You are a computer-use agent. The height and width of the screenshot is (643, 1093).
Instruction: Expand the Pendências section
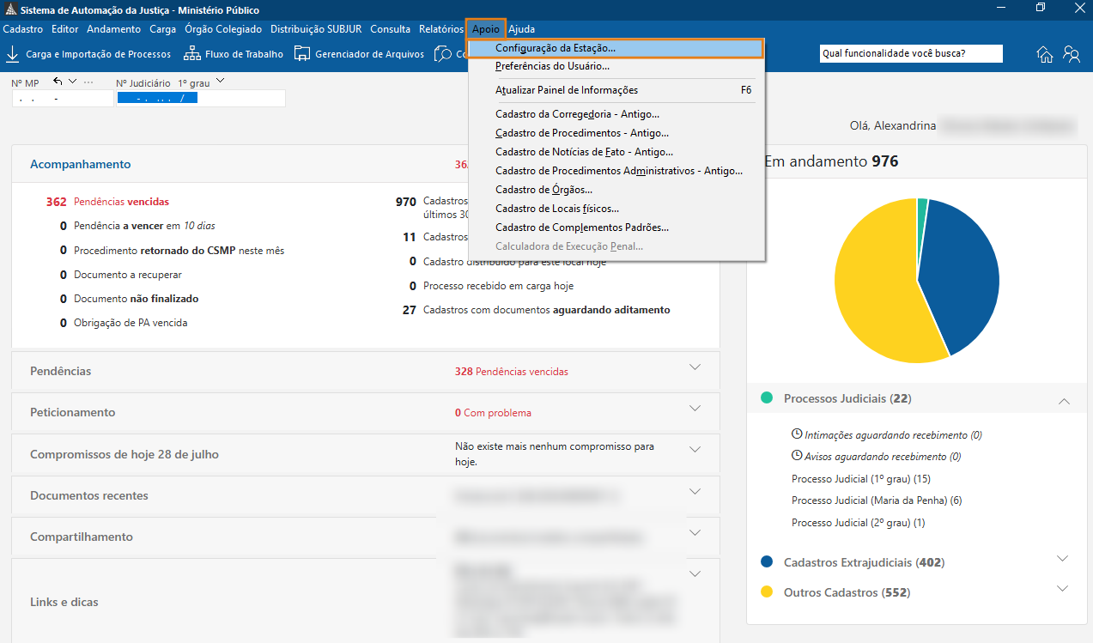pyautogui.click(x=695, y=367)
